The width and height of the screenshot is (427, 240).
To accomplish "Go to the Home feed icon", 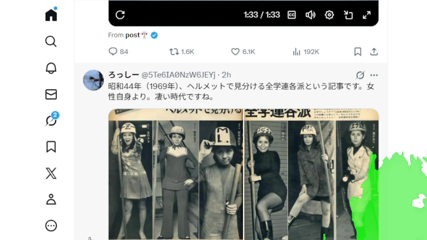I will click(51, 15).
